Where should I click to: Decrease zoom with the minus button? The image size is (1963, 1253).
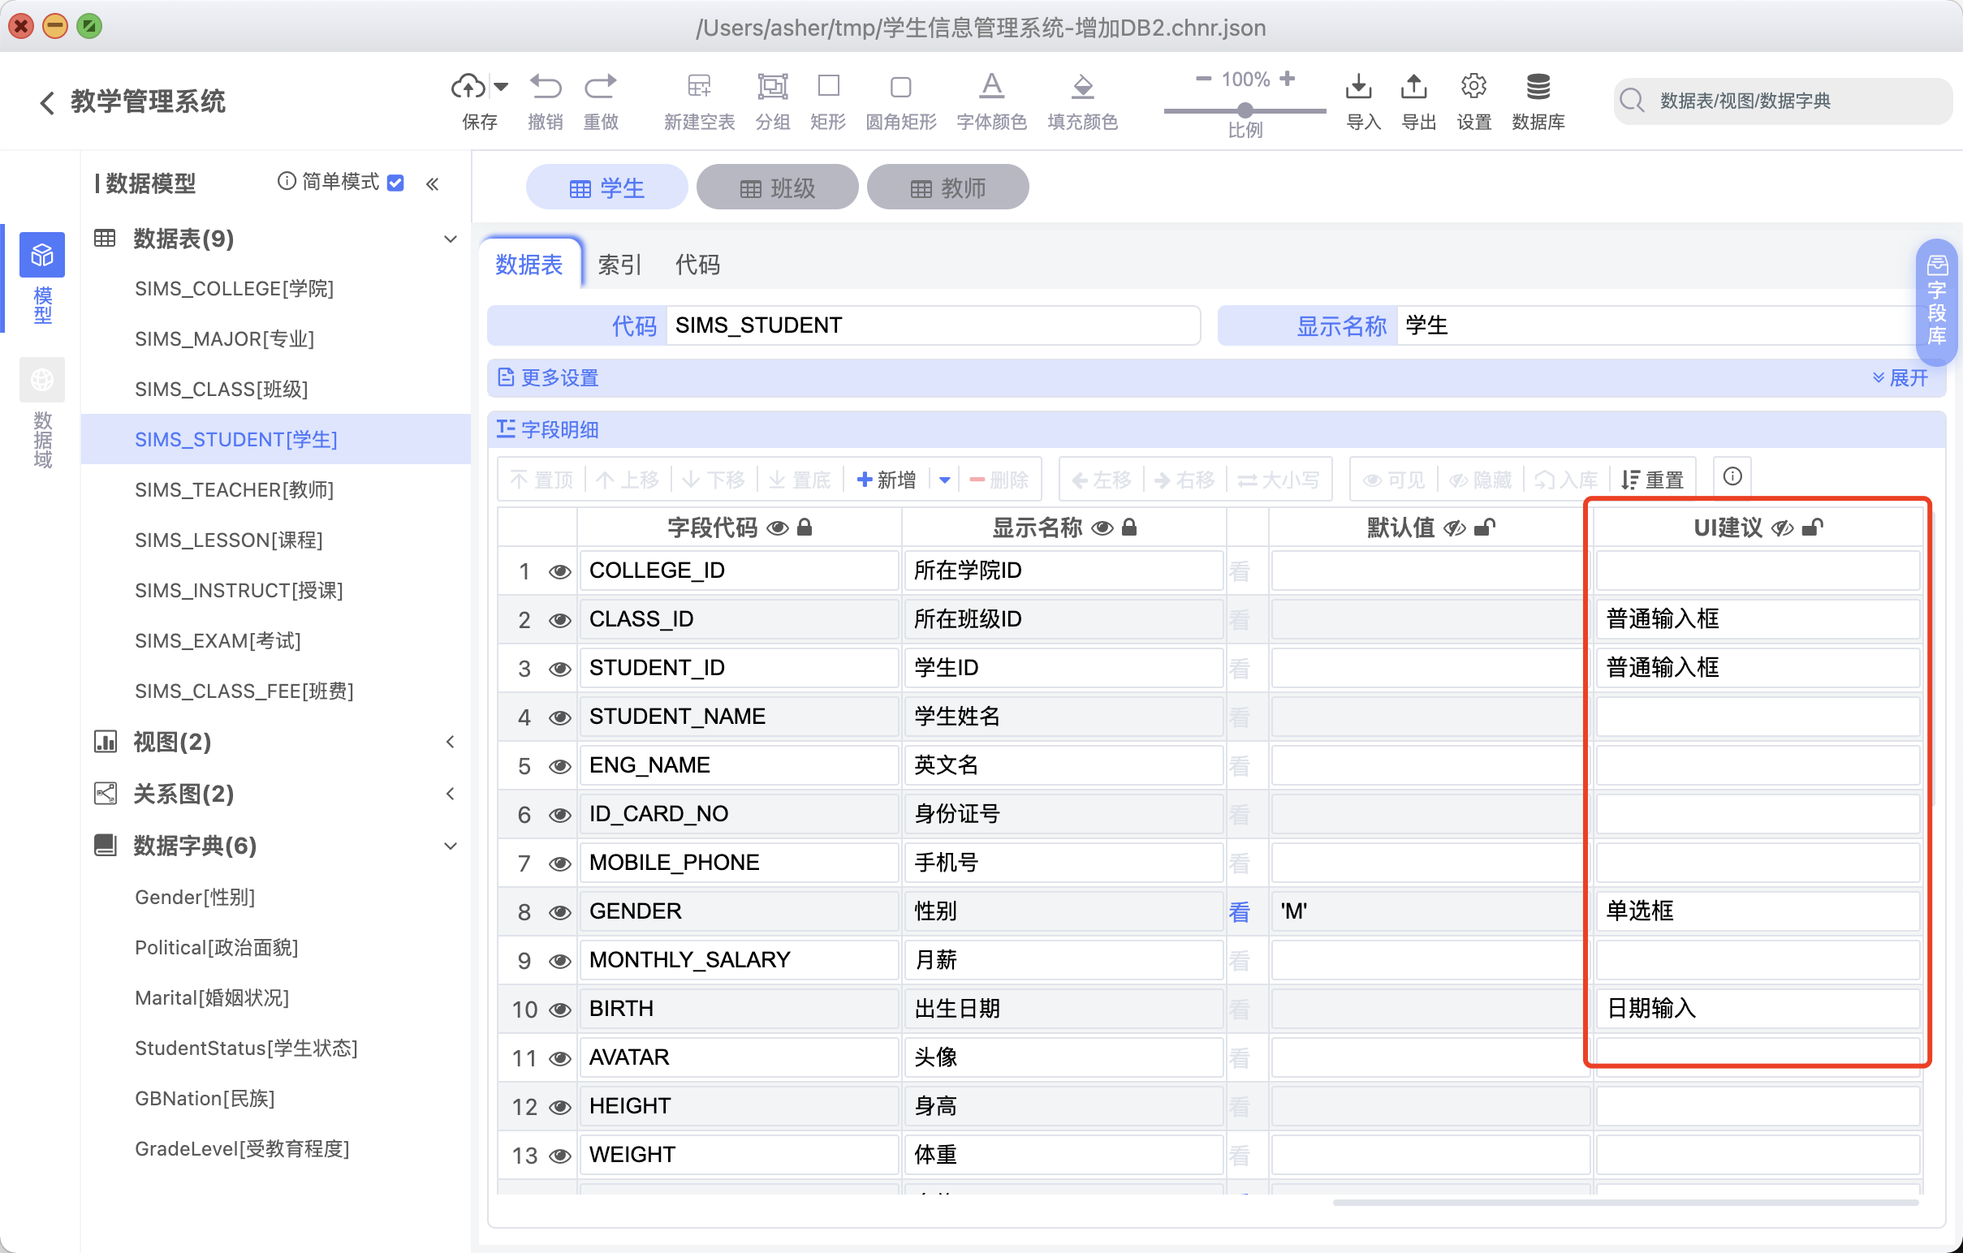[1203, 79]
